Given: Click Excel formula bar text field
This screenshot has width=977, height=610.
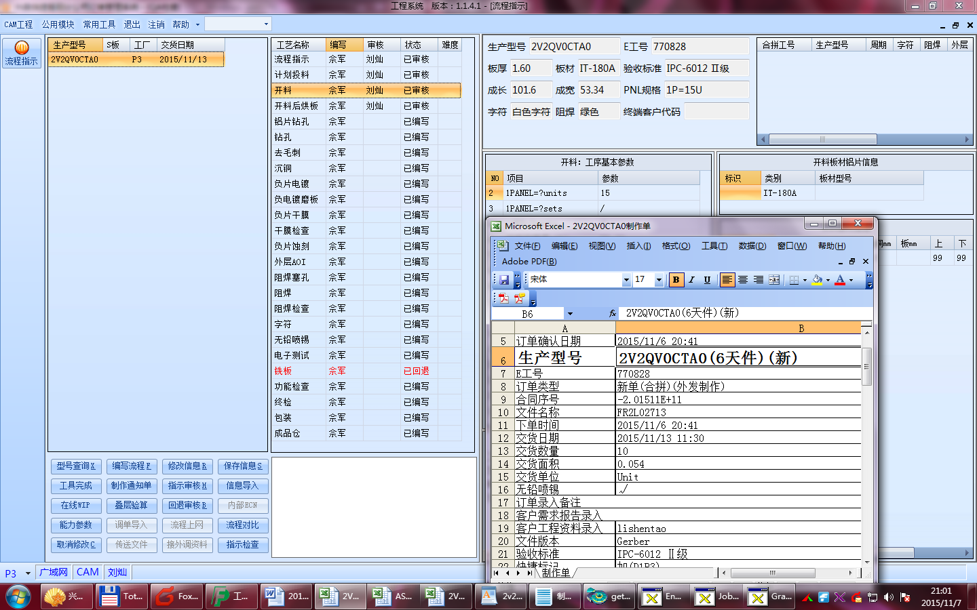Looking at the screenshot, I should coord(746,313).
